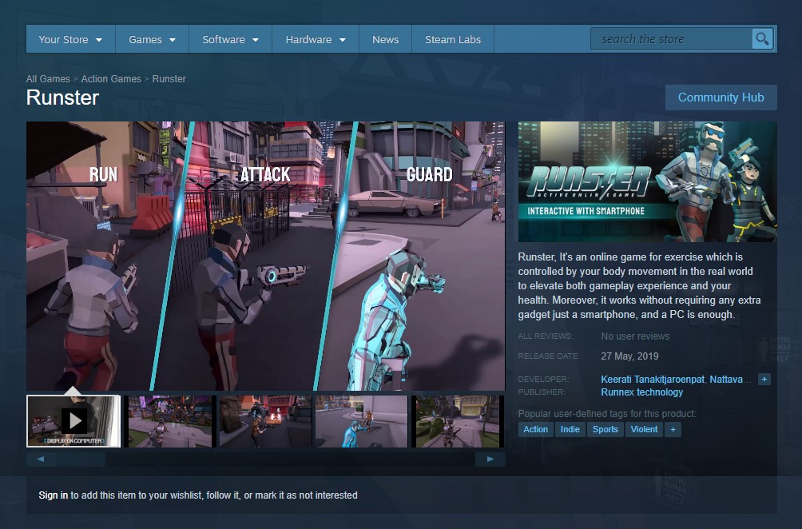Screen dimensions: 802x529
Task: Select the Indie tag
Action: coord(570,430)
